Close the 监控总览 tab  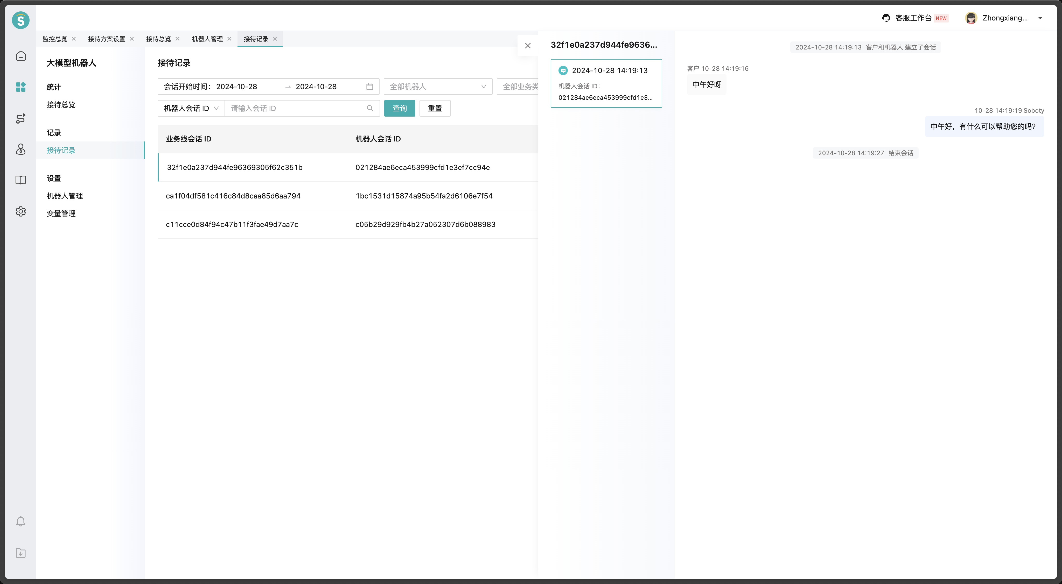(74, 39)
